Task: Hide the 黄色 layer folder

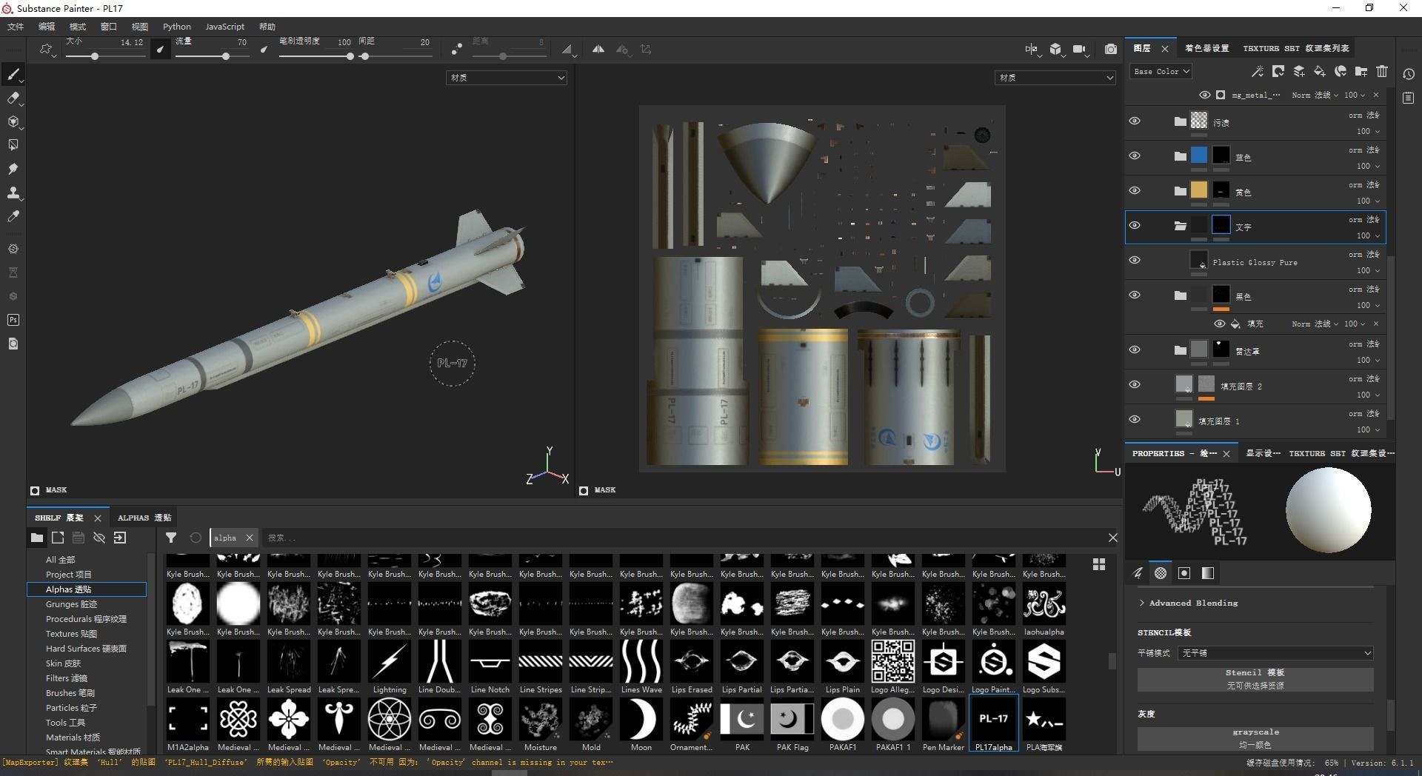Action: [x=1134, y=191]
